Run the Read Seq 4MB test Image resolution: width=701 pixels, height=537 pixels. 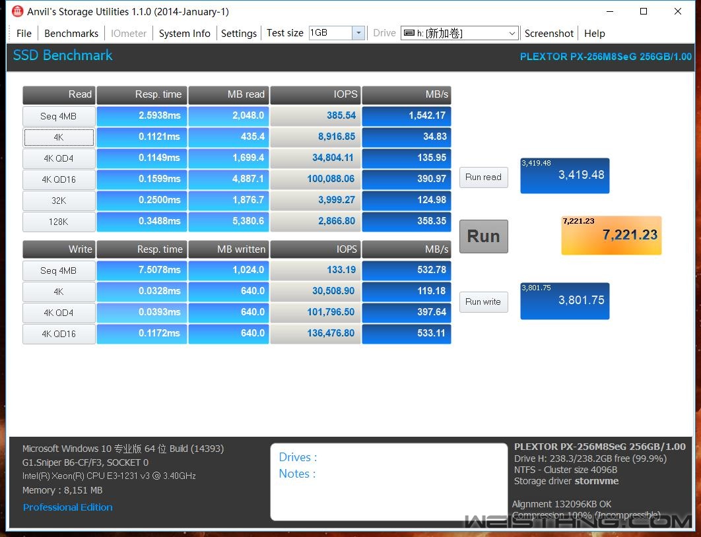(x=59, y=116)
